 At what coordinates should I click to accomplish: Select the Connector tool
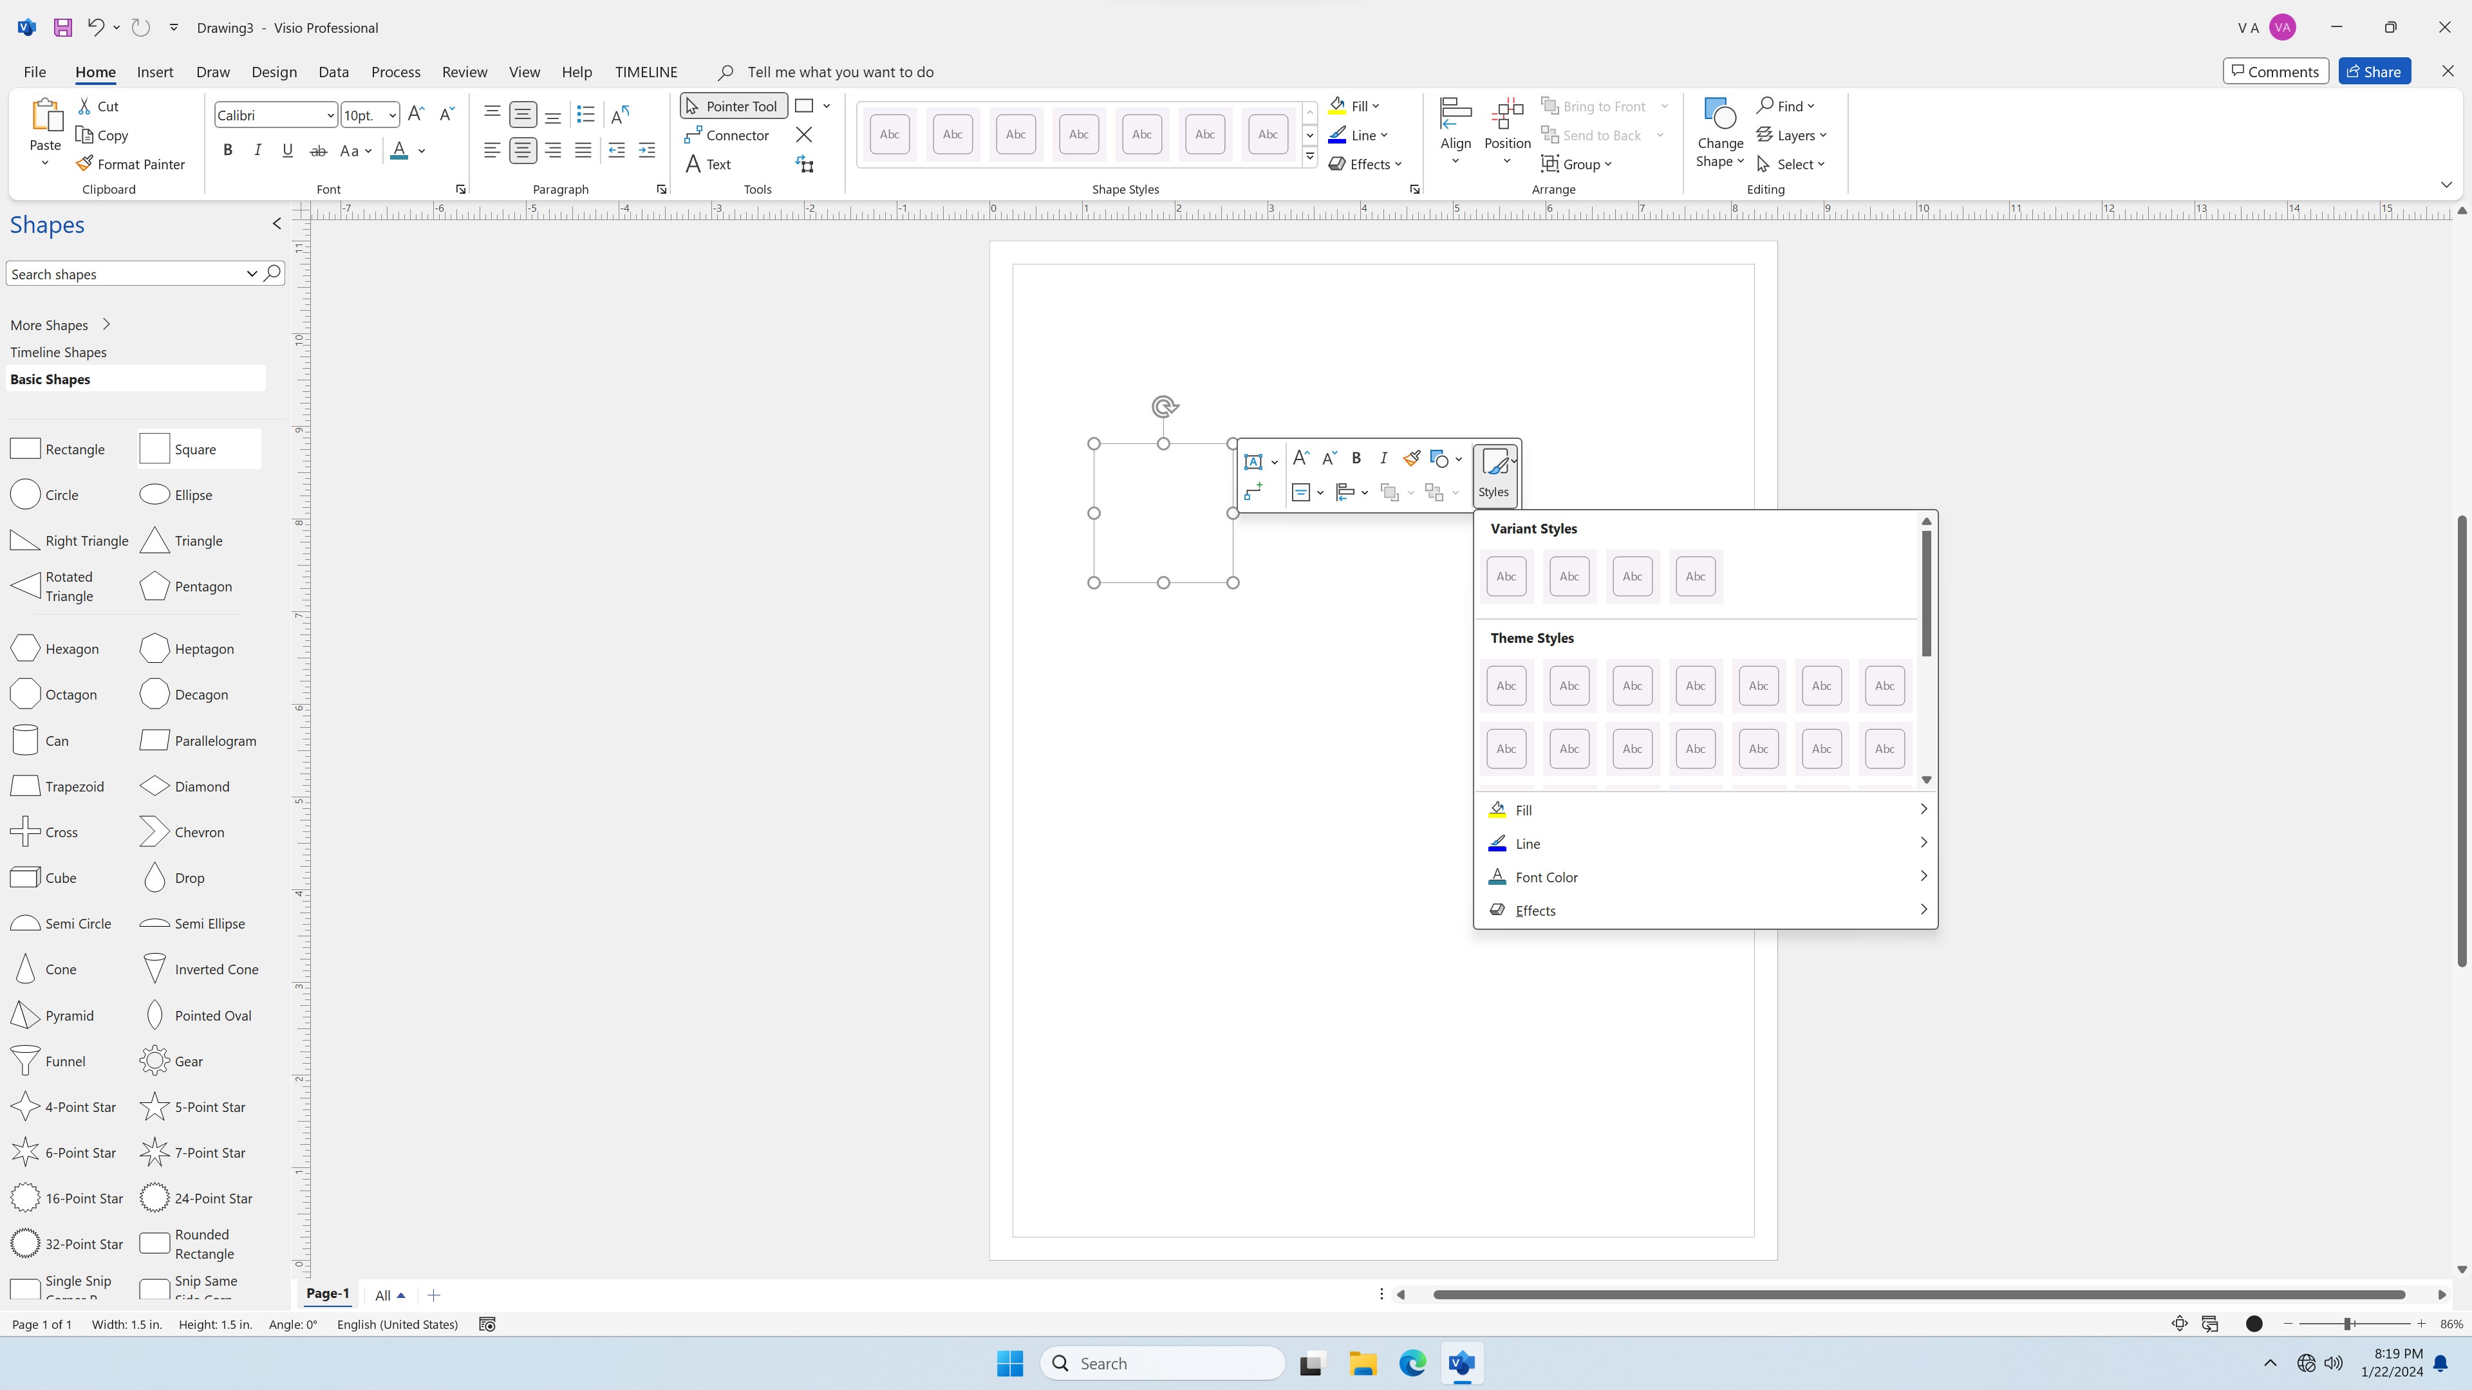[x=727, y=135]
